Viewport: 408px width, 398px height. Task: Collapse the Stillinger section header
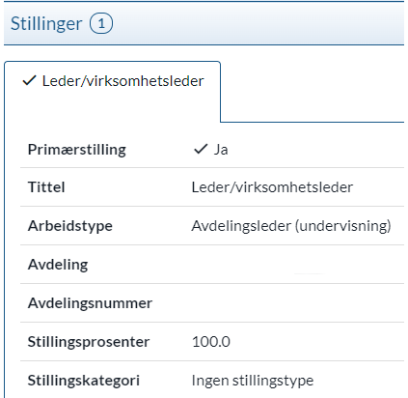(x=204, y=23)
